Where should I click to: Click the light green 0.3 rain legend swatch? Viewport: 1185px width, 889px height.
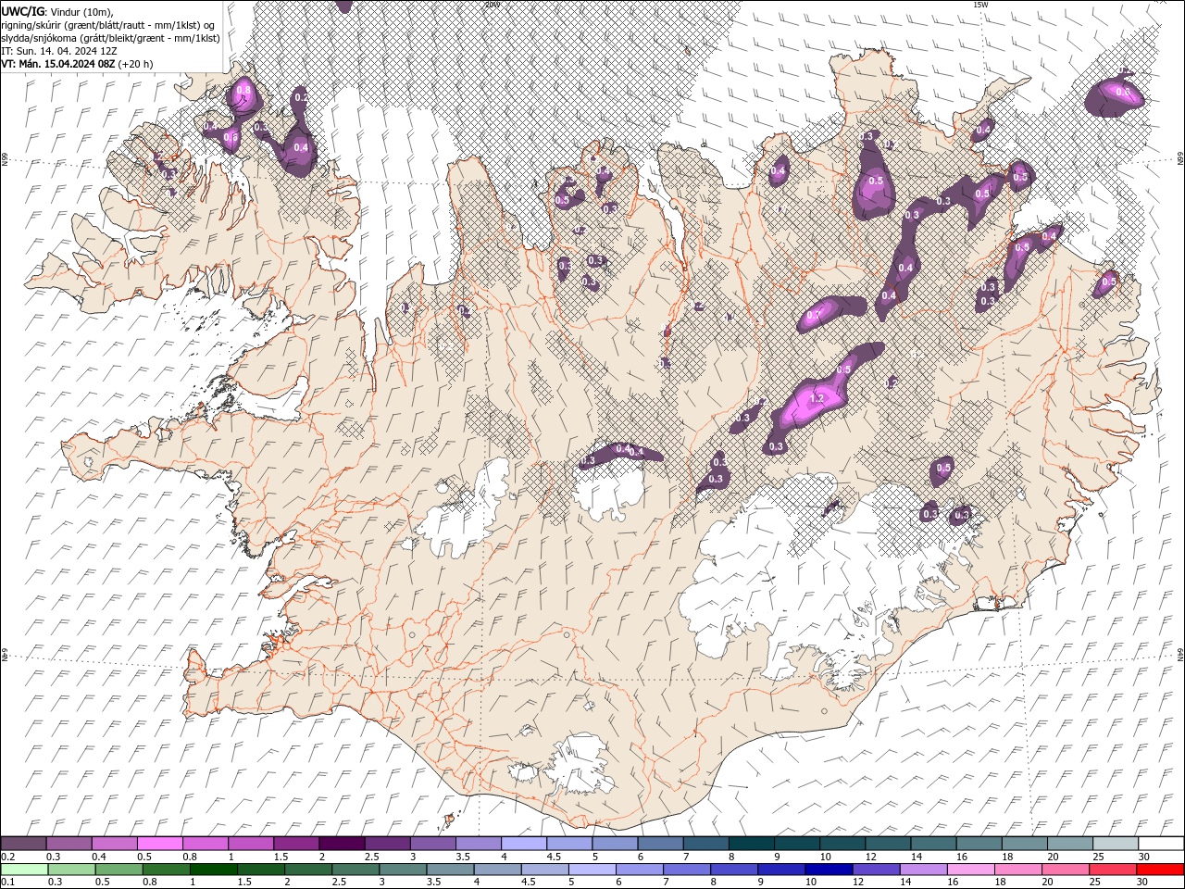(x=72, y=870)
